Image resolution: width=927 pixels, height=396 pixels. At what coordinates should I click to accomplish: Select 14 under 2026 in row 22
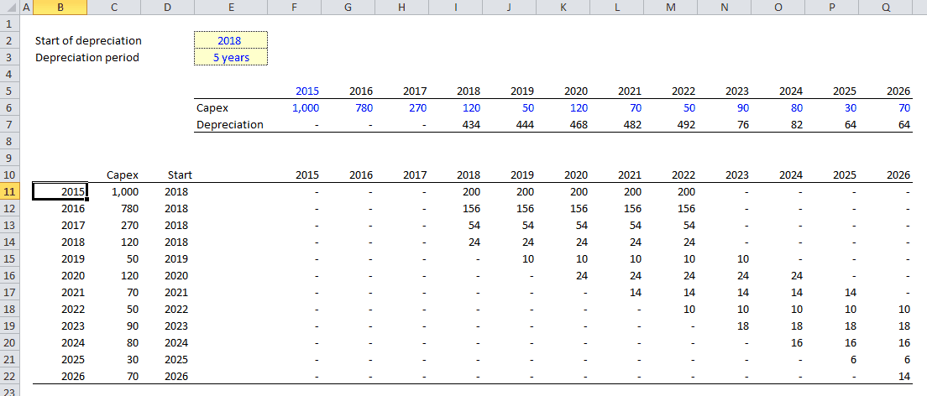point(904,376)
